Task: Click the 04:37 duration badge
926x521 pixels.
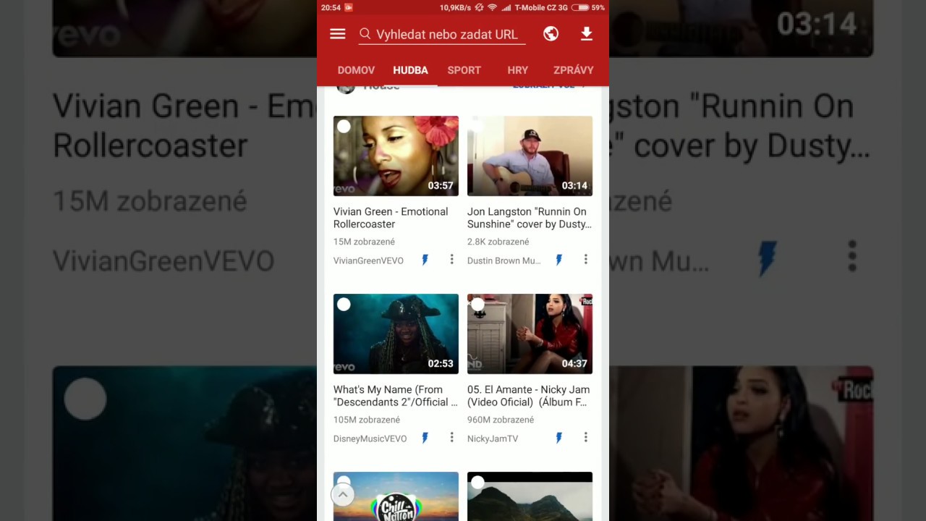Action: click(x=574, y=364)
